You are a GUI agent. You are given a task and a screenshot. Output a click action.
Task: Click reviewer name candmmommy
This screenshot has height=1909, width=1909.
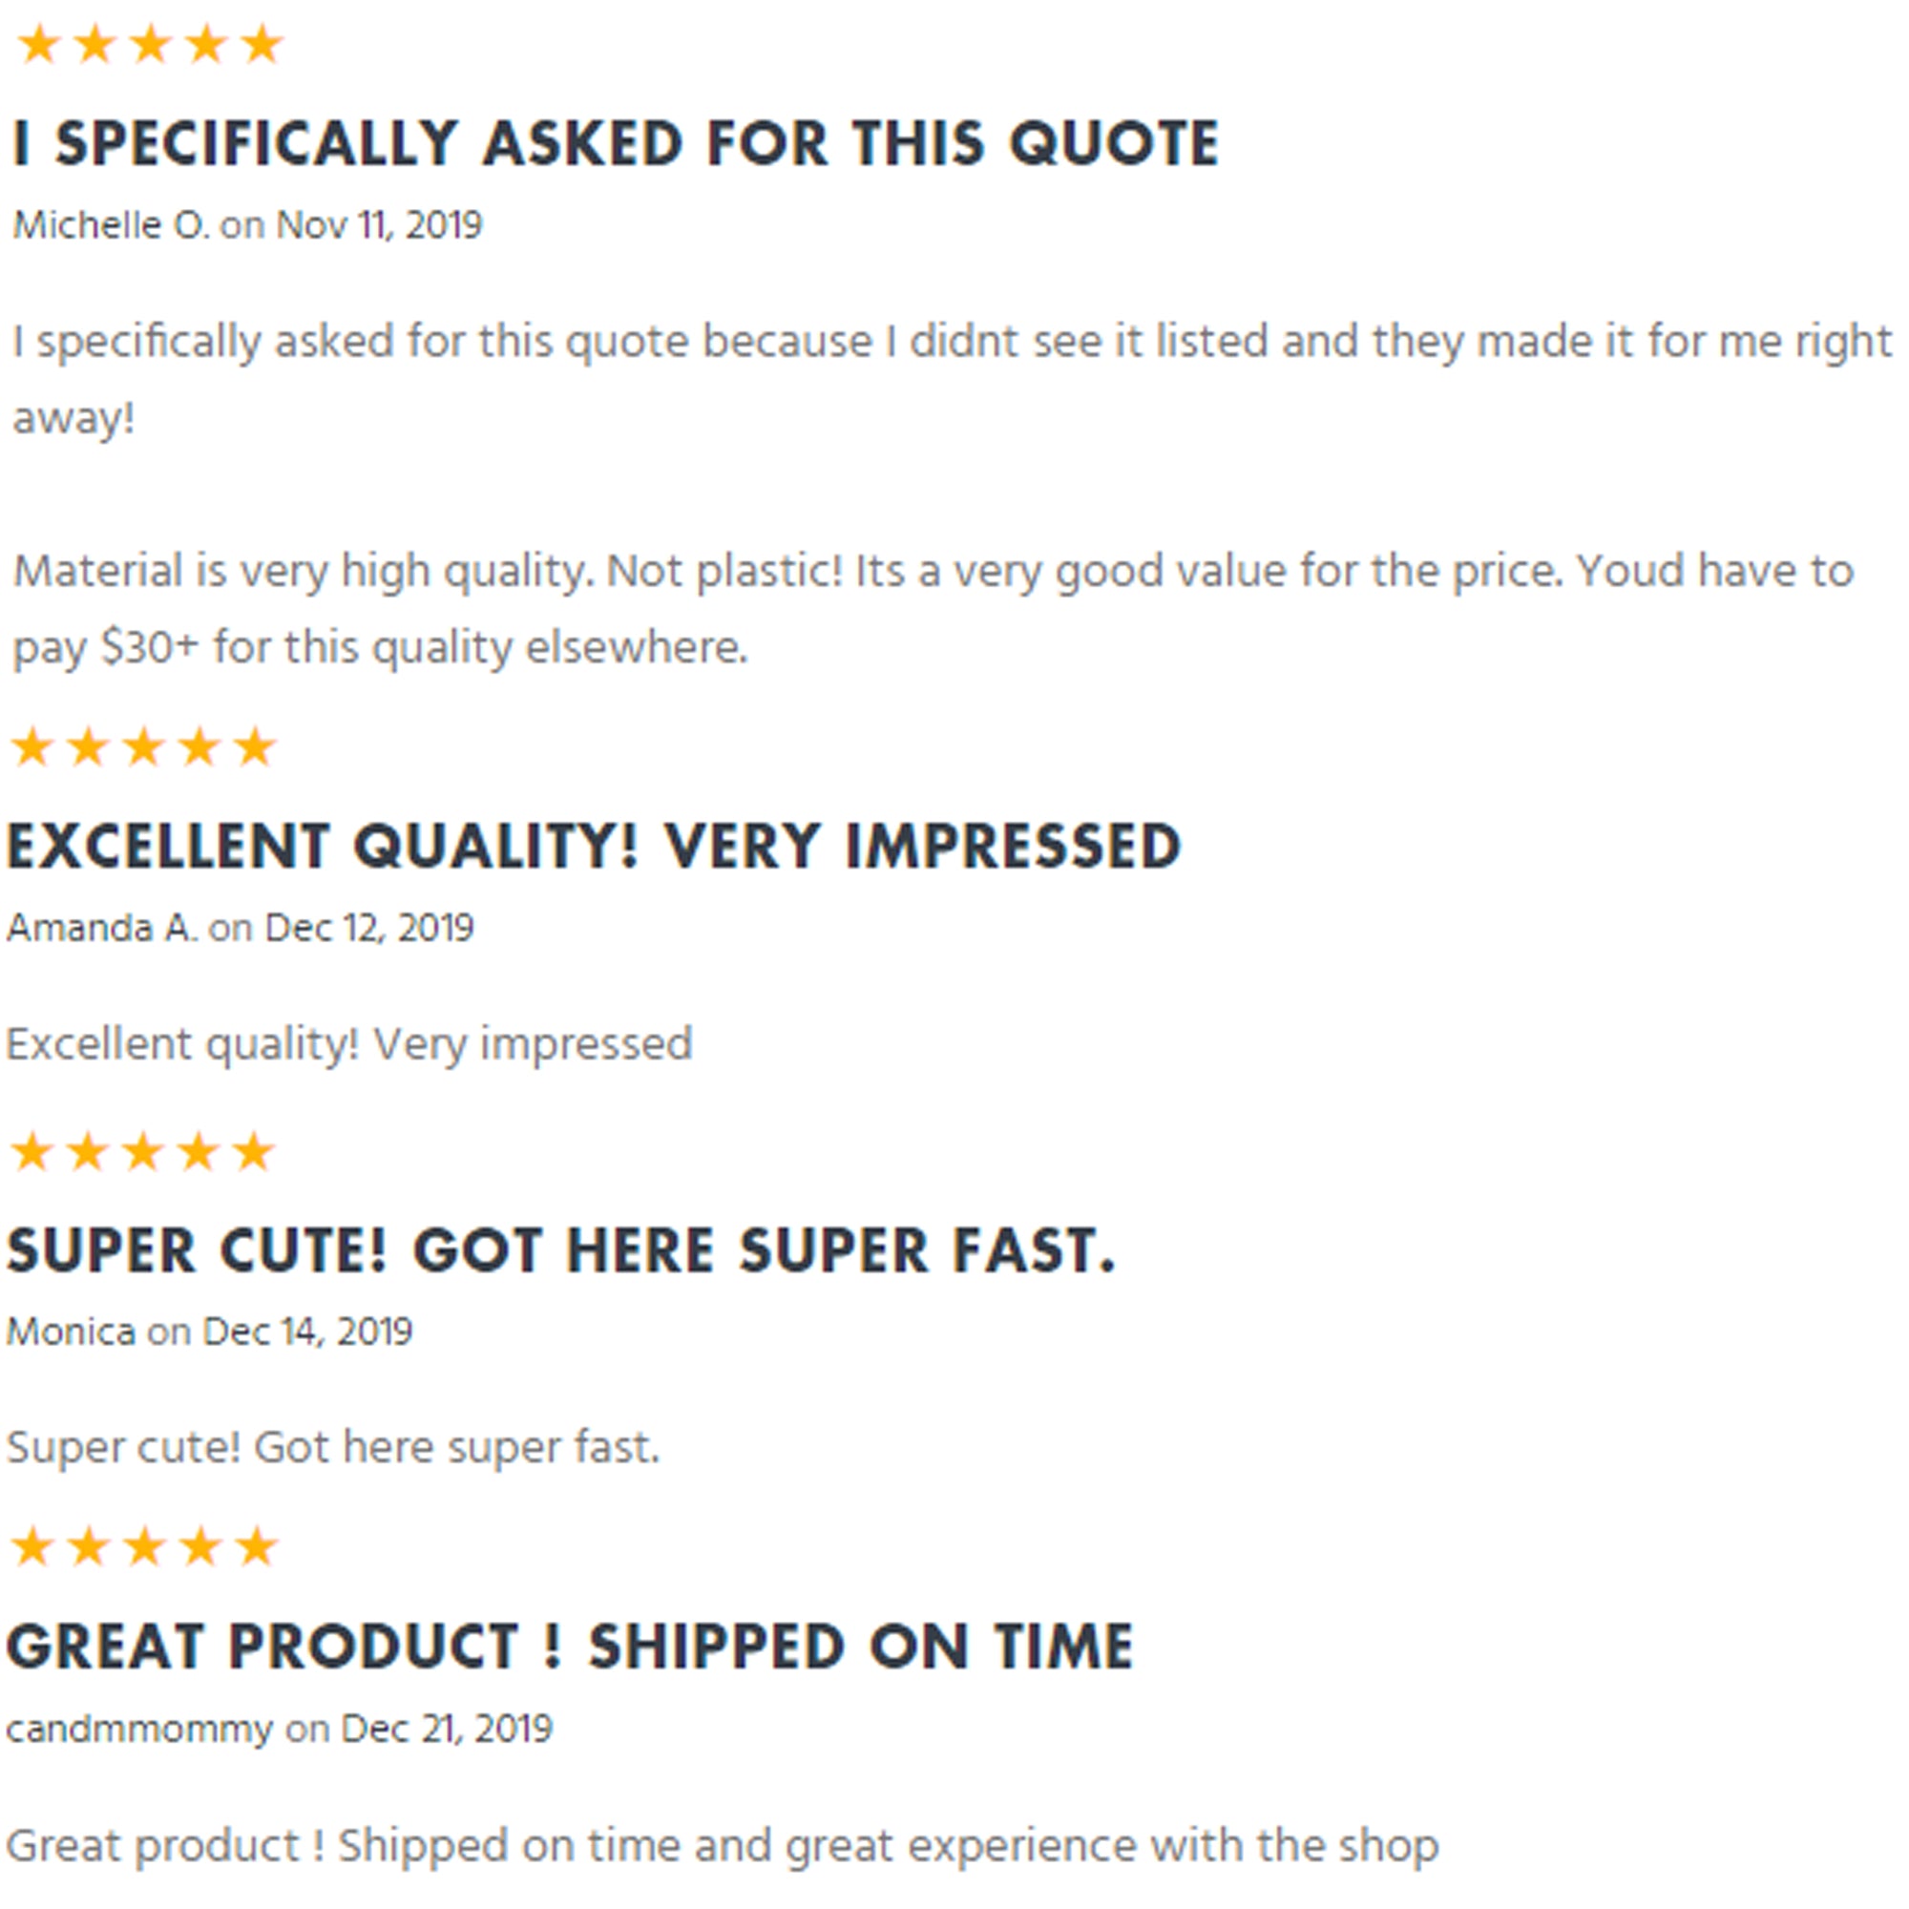point(139,1730)
